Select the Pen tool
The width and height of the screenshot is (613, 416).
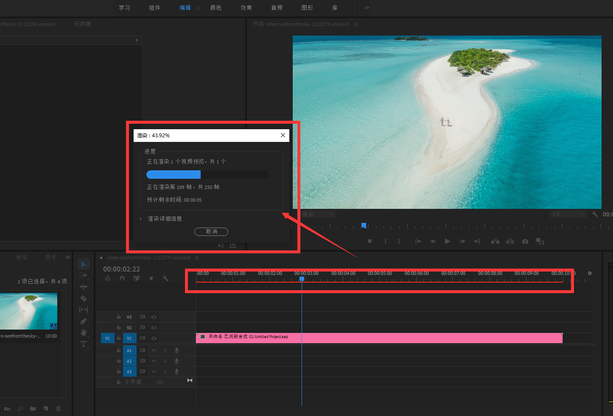84,321
